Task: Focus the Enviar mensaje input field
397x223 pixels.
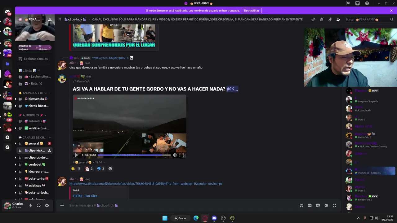Action: [x=182, y=205]
